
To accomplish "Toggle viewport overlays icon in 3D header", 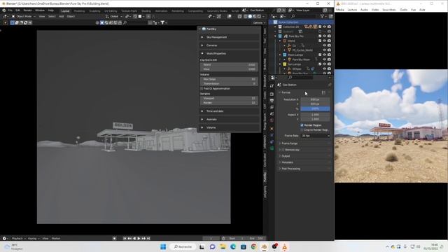I will (229, 17).
